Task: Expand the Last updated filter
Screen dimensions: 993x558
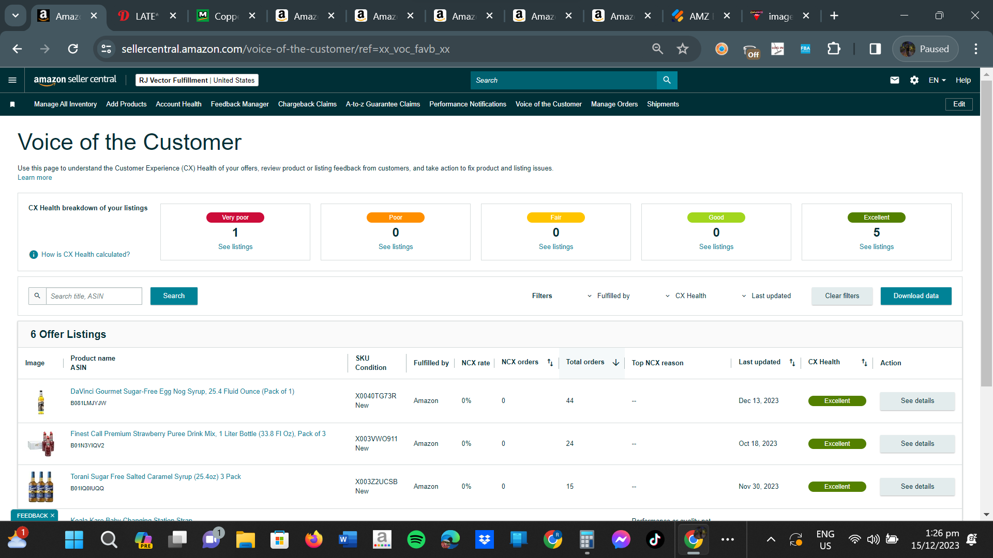Action: pyautogui.click(x=766, y=296)
